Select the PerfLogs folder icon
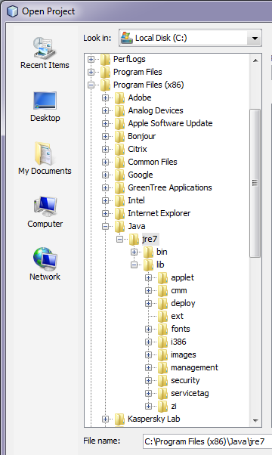The height and width of the screenshot is (455, 272). [105, 59]
